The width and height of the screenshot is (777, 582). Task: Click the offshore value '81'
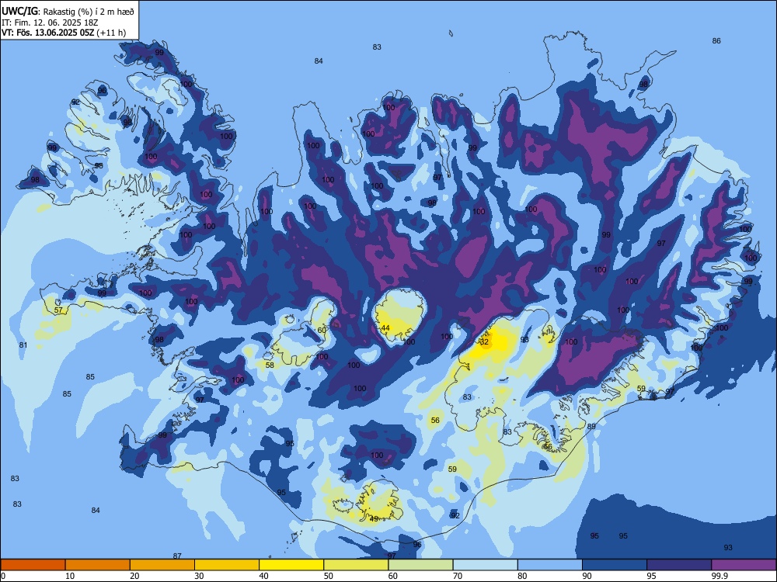pos(23,345)
